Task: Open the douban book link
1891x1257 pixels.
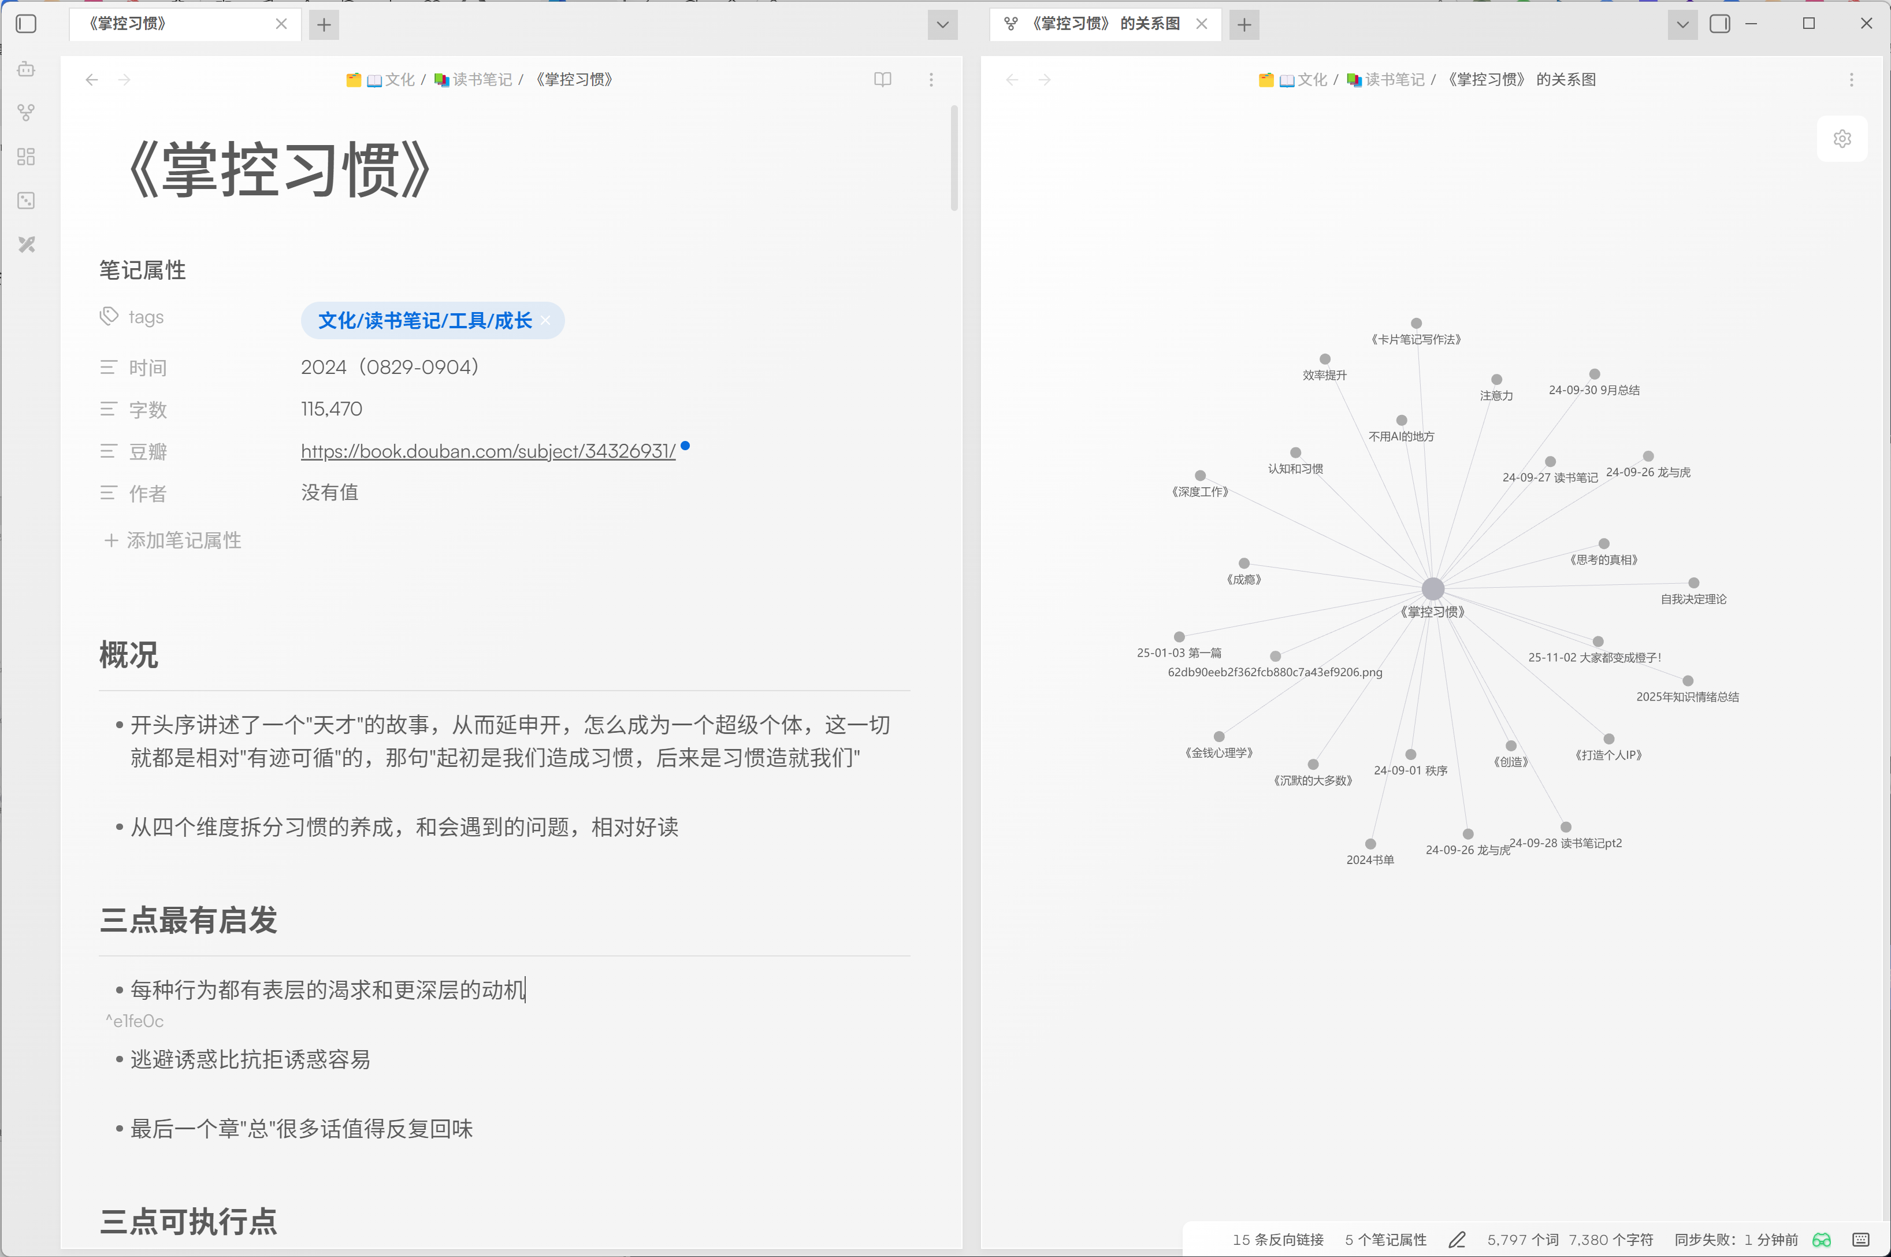Action: tap(488, 451)
